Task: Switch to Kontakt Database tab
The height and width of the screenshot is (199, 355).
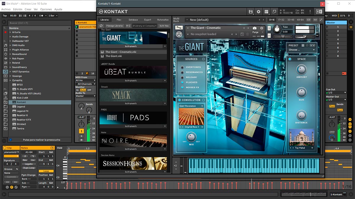Action: click(x=133, y=20)
